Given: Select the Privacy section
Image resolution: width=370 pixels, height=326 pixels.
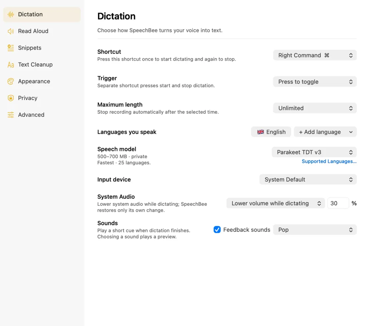Looking at the screenshot, I should click(42, 98).
